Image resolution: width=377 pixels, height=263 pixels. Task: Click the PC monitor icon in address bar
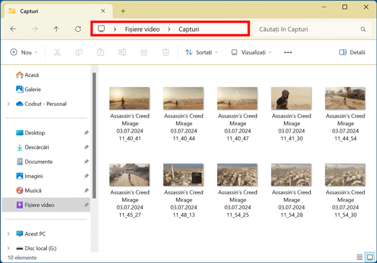tap(101, 29)
